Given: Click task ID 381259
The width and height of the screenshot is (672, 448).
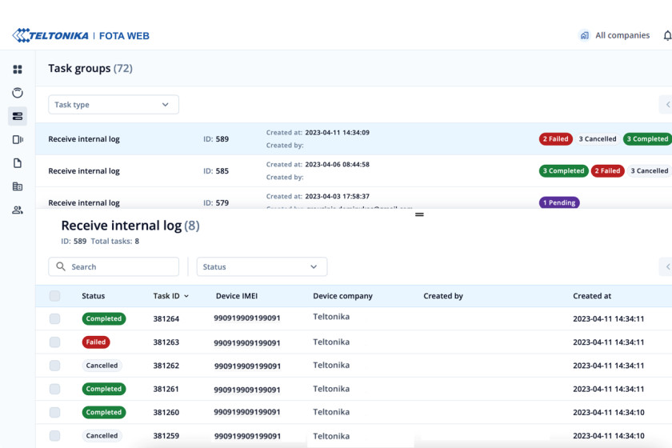Looking at the screenshot, I should pyautogui.click(x=166, y=435).
